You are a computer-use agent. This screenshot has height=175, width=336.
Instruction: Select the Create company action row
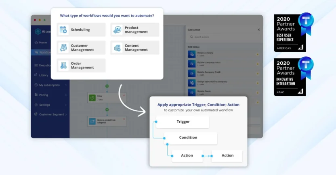(x=224, y=54)
